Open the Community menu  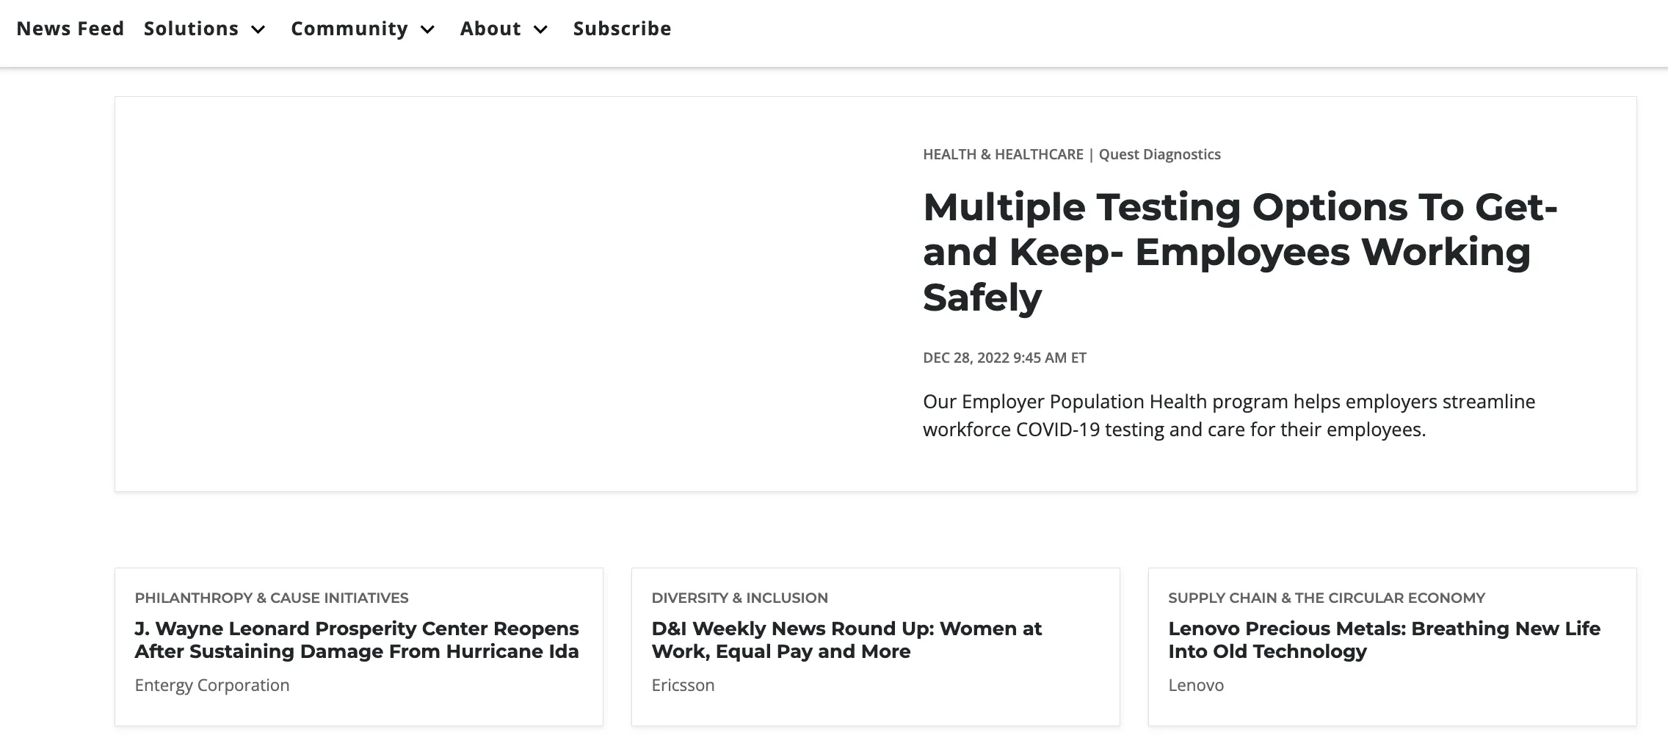(x=349, y=29)
